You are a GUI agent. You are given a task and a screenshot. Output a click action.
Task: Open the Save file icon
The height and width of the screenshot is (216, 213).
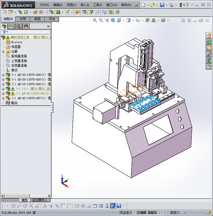pyautogui.click(x=162, y=5)
